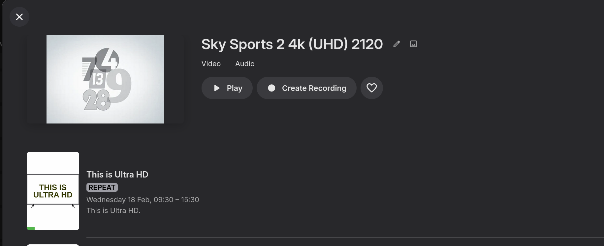The width and height of the screenshot is (604, 246).
Task: Add channel to favorites with heart icon
Action: point(371,88)
